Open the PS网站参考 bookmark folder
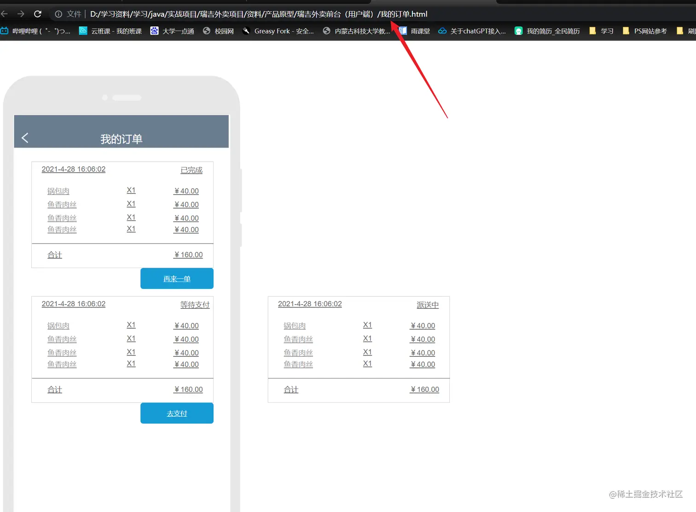 (x=644, y=31)
